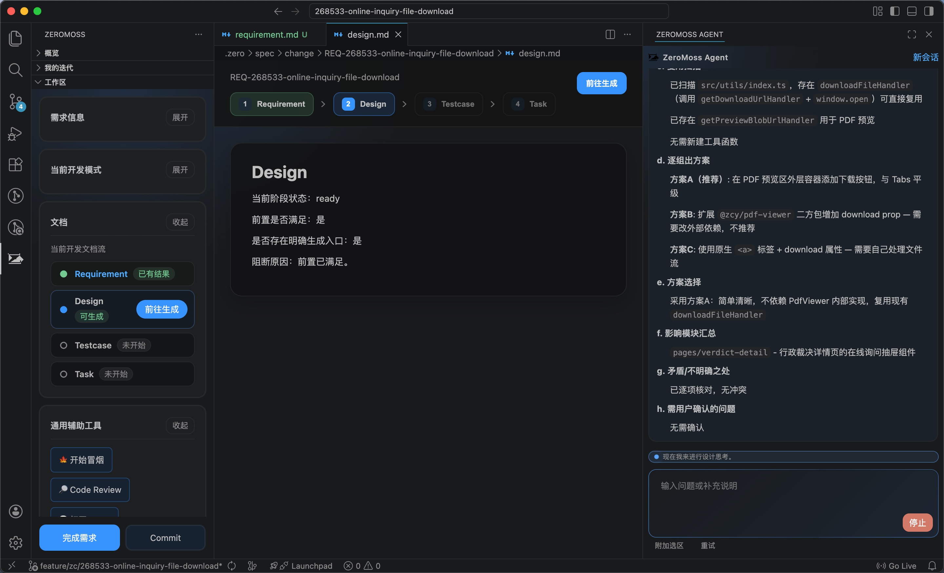Click the 停止 stop button

click(x=917, y=523)
